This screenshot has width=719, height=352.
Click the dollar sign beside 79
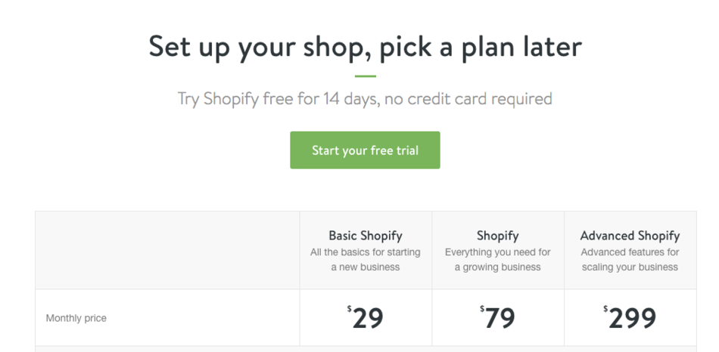(x=482, y=308)
